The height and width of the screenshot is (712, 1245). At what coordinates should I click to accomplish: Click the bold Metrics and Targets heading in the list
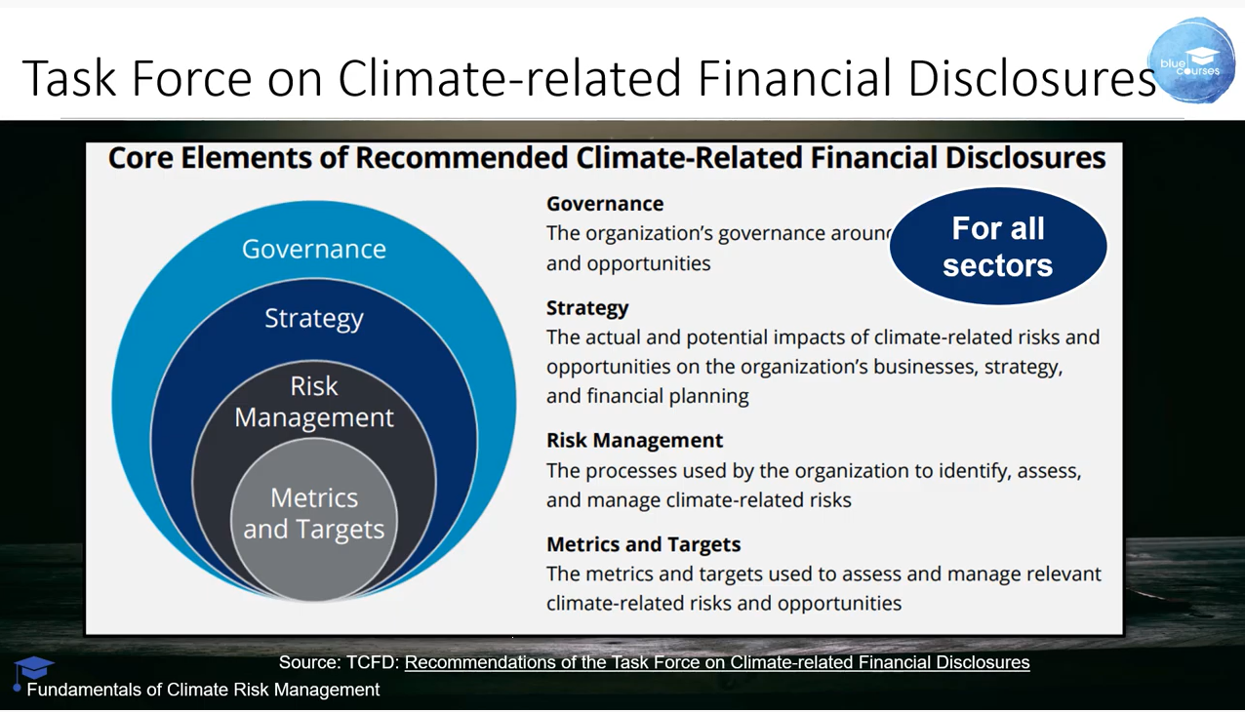(644, 544)
